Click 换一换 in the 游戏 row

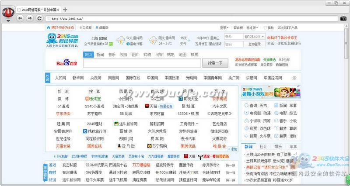231,165
